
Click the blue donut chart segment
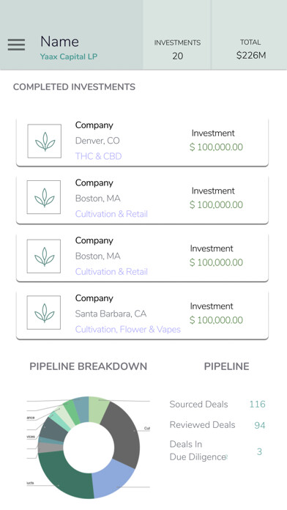tap(112, 478)
